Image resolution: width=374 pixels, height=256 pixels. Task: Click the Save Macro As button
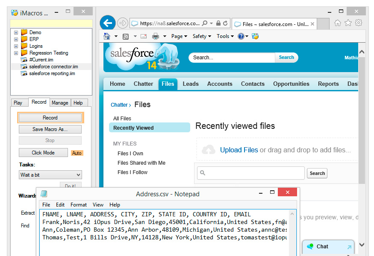(x=50, y=129)
